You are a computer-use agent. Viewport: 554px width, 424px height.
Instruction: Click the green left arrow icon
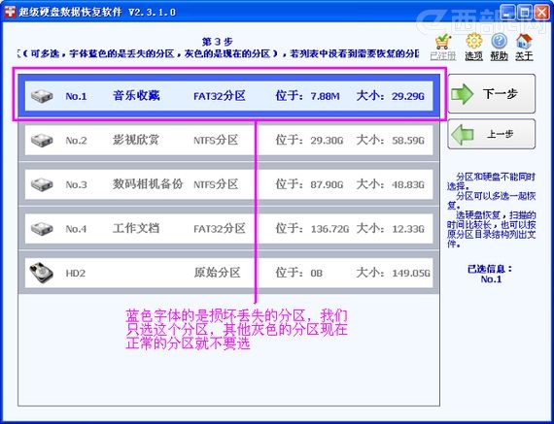[462, 134]
